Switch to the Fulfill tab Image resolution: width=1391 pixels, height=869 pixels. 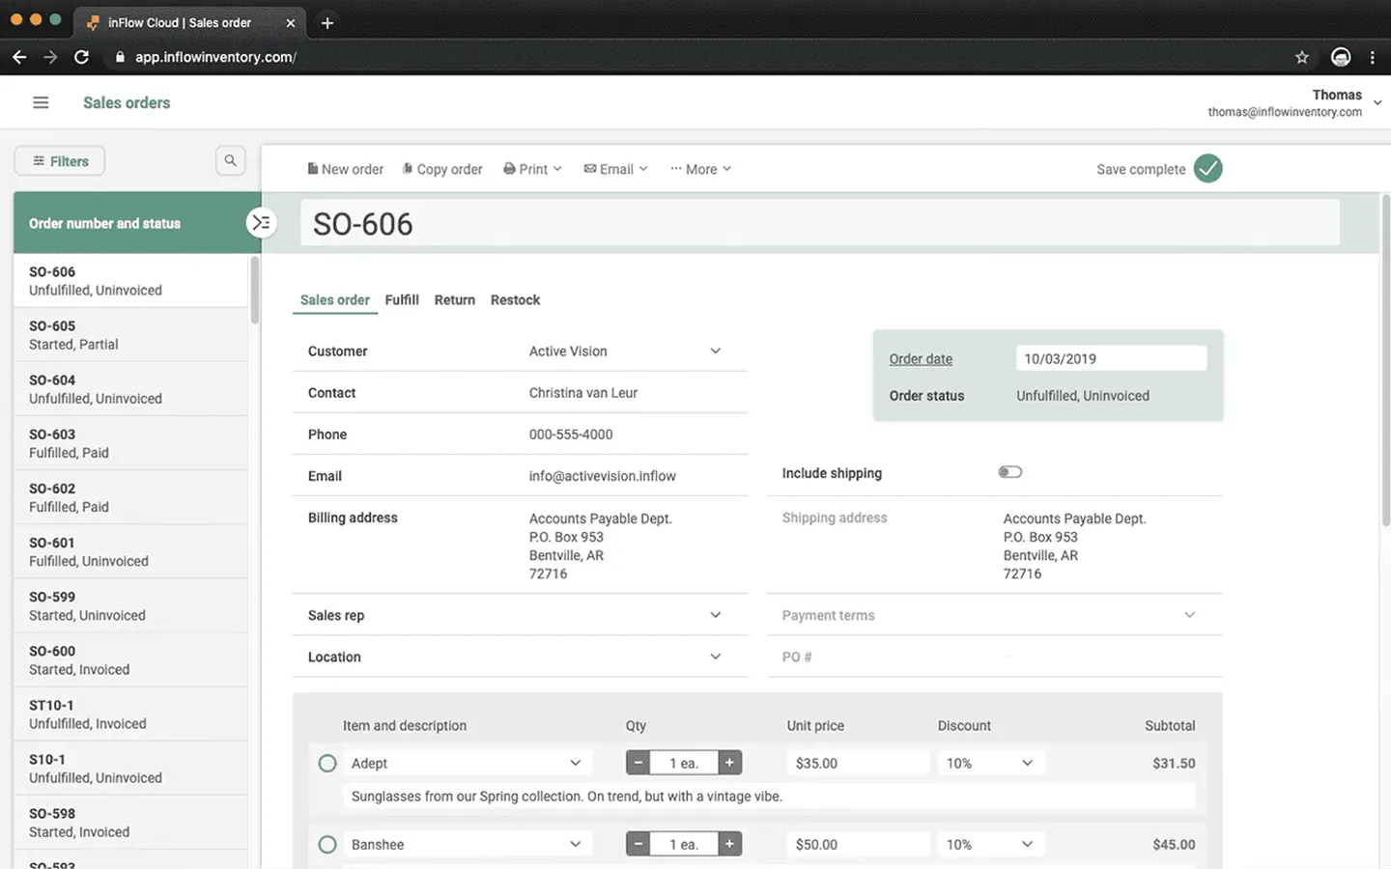pos(402,300)
